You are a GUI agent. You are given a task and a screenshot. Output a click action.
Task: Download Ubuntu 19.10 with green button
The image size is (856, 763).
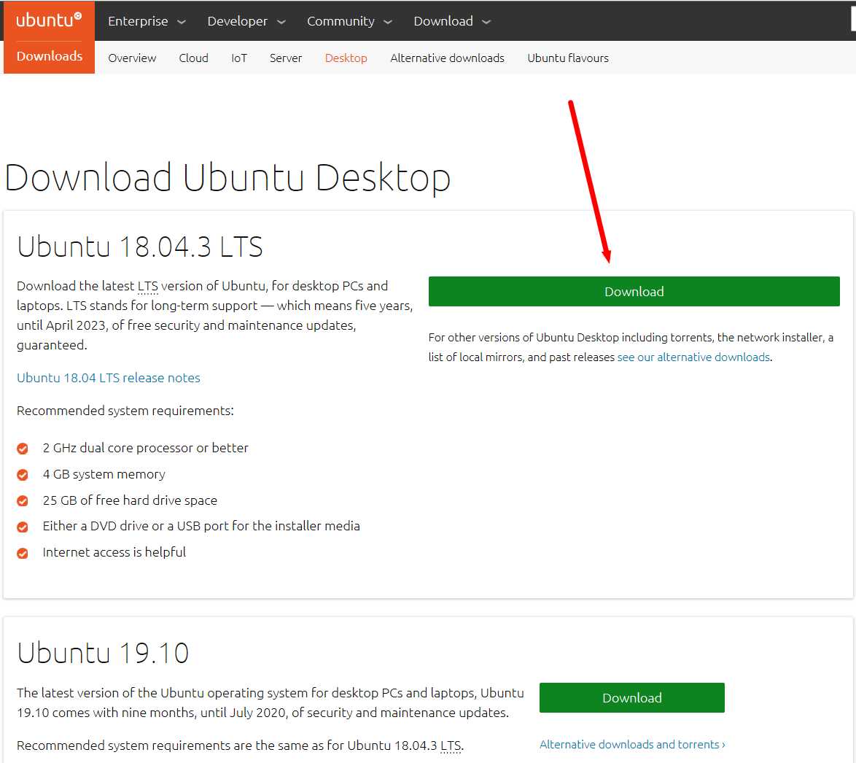click(631, 697)
